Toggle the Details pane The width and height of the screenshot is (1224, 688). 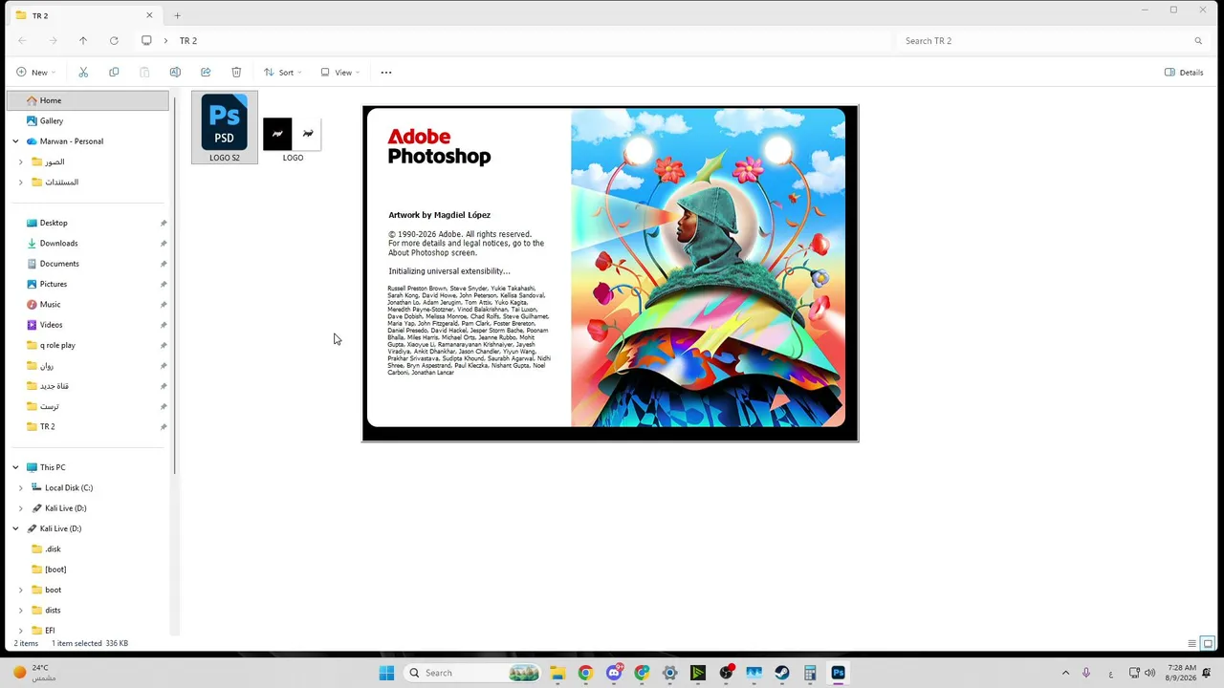click(x=1184, y=73)
